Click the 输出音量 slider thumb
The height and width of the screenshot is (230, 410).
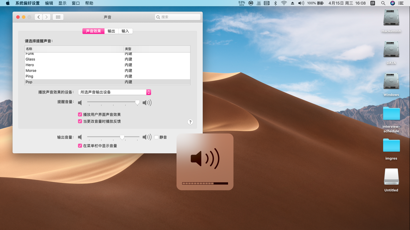[122, 137]
